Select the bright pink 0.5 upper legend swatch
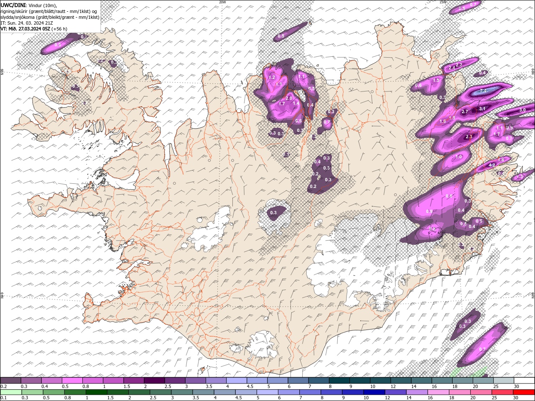535x401 pixels. coord(72,381)
